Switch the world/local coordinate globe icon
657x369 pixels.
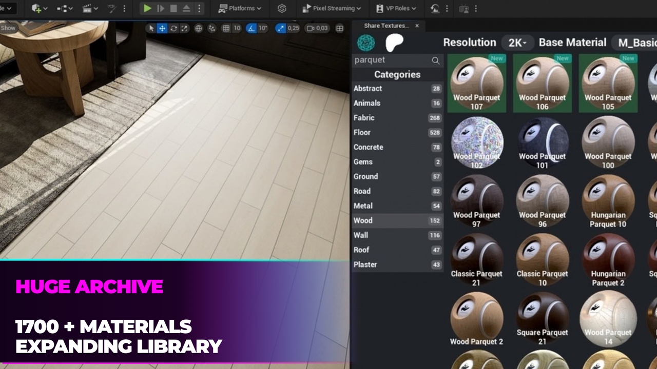coord(199,28)
